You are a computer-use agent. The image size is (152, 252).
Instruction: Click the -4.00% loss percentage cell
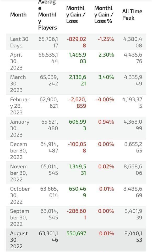pos(105,100)
